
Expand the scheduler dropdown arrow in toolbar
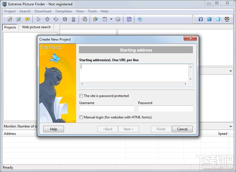111,19
